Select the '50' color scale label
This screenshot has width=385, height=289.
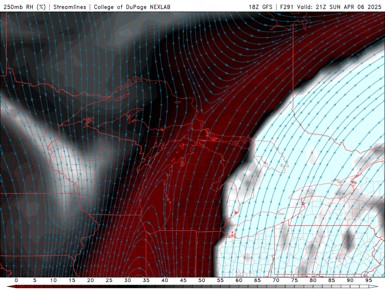(x=202, y=280)
